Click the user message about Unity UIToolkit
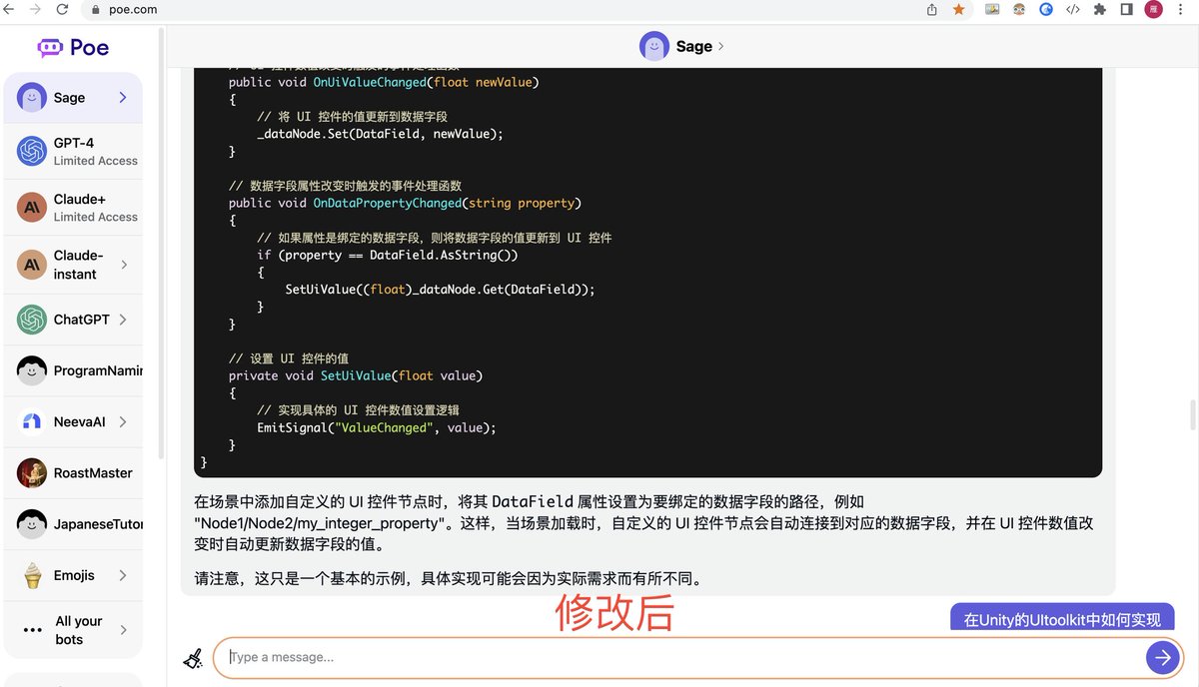1199x687 pixels. 1062,617
